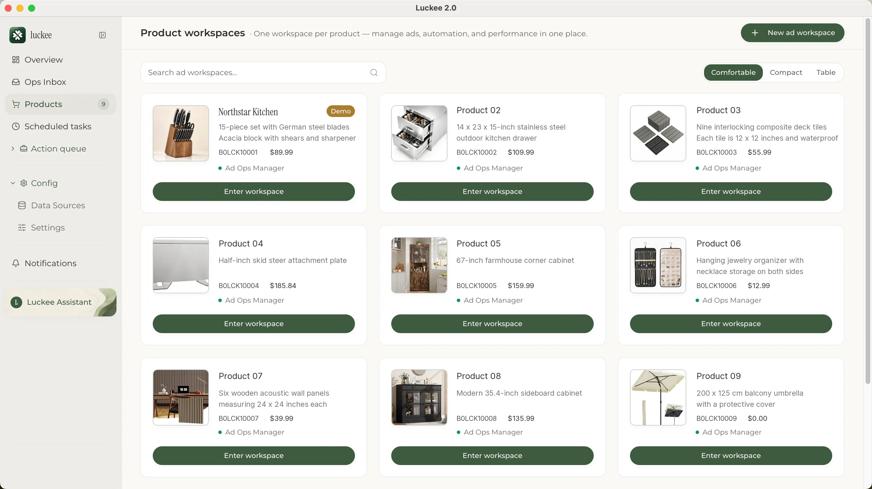The image size is (872, 489).
Task: Click the Config gear icon
Action: 23,183
